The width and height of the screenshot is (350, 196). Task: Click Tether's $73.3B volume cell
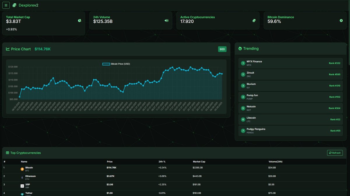[x=272, y=193]
